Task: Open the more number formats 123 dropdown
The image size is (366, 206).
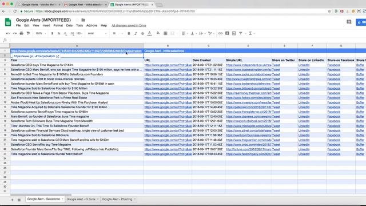Action: coord(79,33)
